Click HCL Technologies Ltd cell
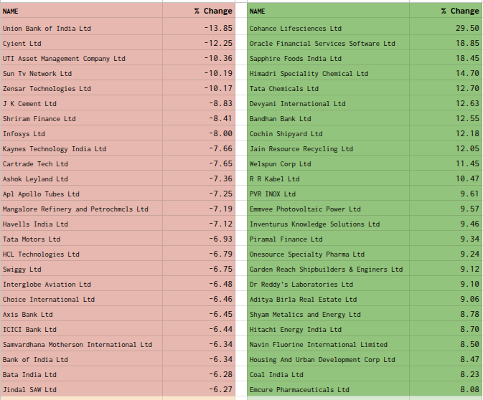483x400 pixels. click(81, 254)
